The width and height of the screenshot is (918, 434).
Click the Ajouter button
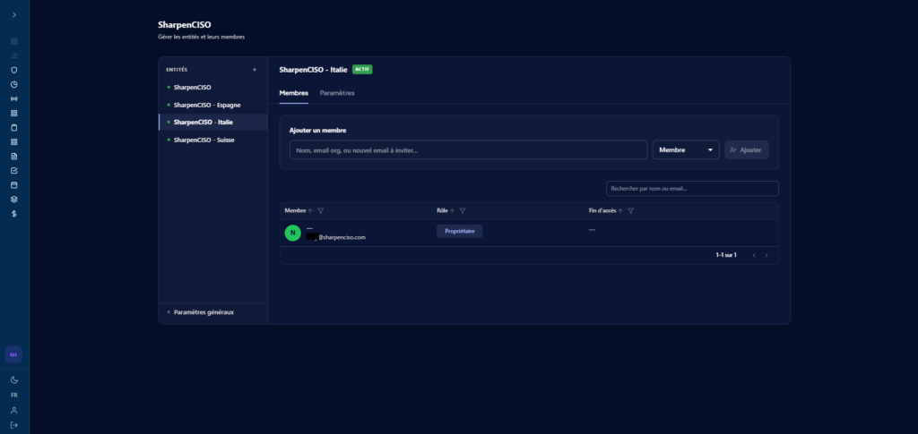pos(747,150)
